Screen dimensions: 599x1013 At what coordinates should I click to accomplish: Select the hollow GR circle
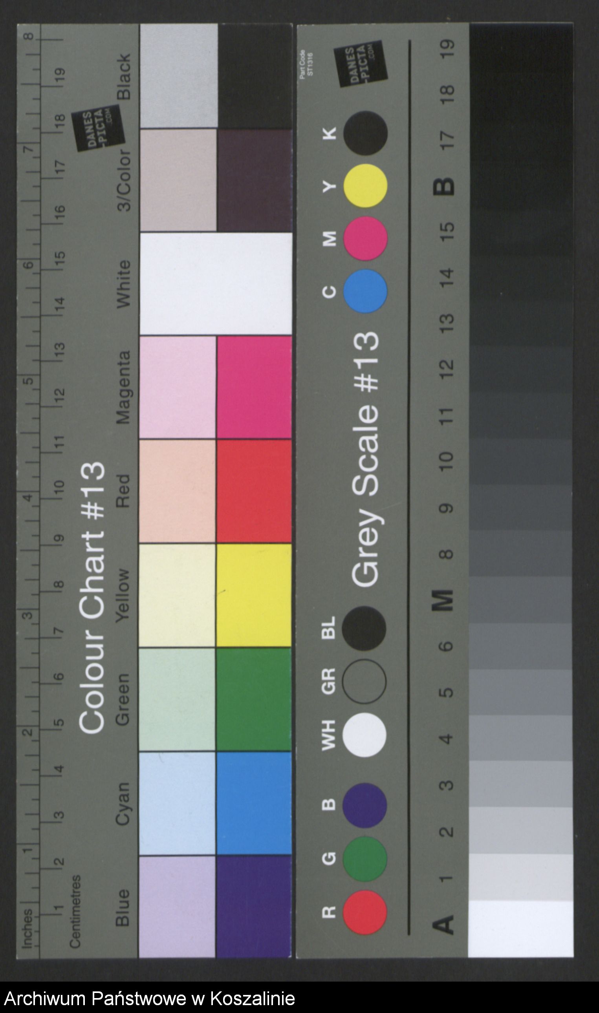pyautogui.click(x=364, y=681)
